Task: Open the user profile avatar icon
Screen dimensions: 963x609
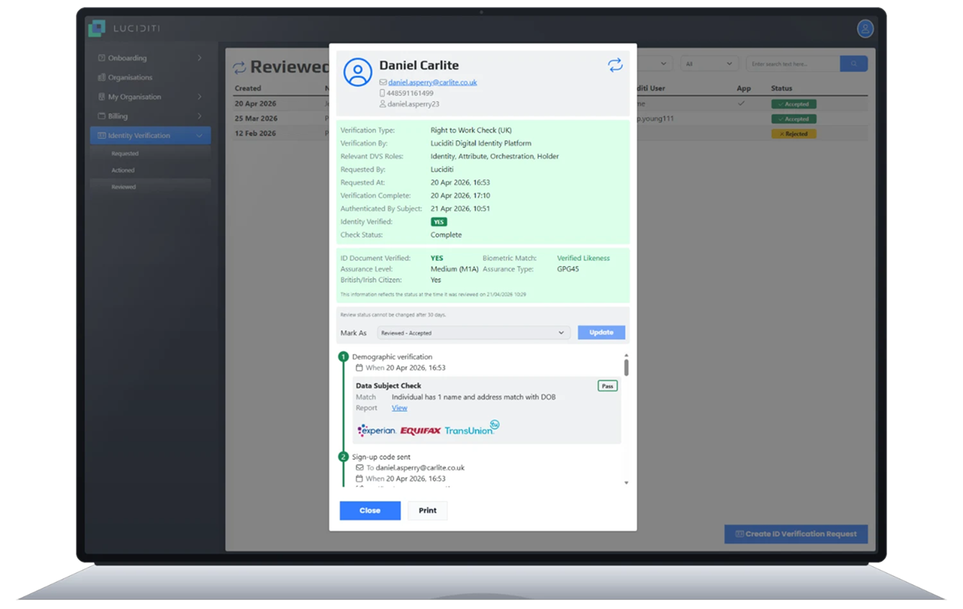Action: 865,28
